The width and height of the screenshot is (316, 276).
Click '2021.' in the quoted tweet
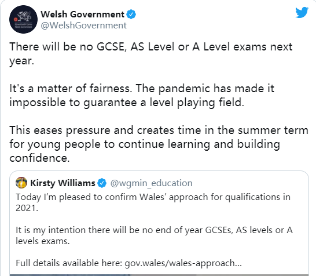27,208
